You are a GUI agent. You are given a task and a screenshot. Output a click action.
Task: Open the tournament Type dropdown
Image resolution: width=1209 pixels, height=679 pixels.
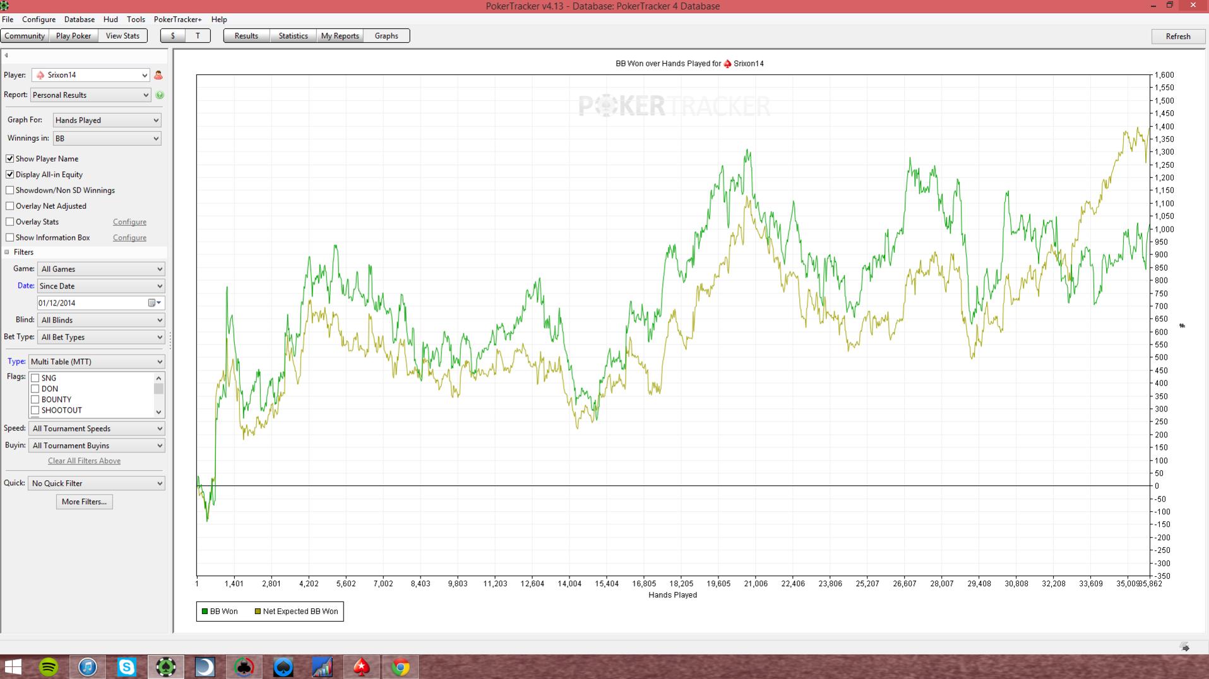pyautogui.click(x=97, y=362)
